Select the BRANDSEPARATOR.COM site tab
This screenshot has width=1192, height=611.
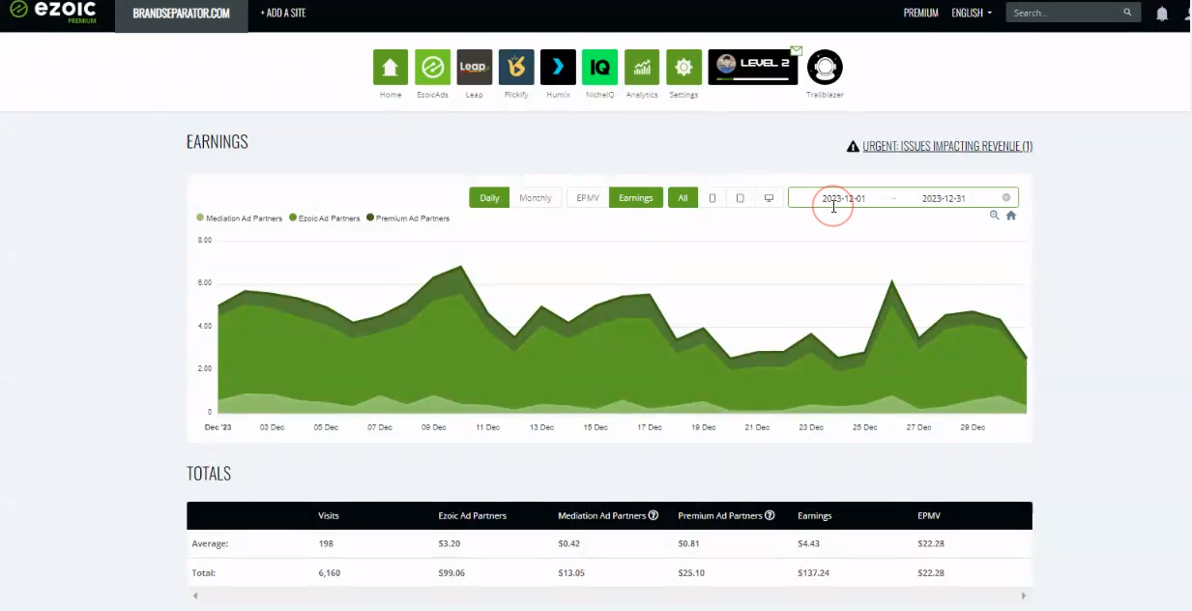pyautogui.click(x=182, y=15)
